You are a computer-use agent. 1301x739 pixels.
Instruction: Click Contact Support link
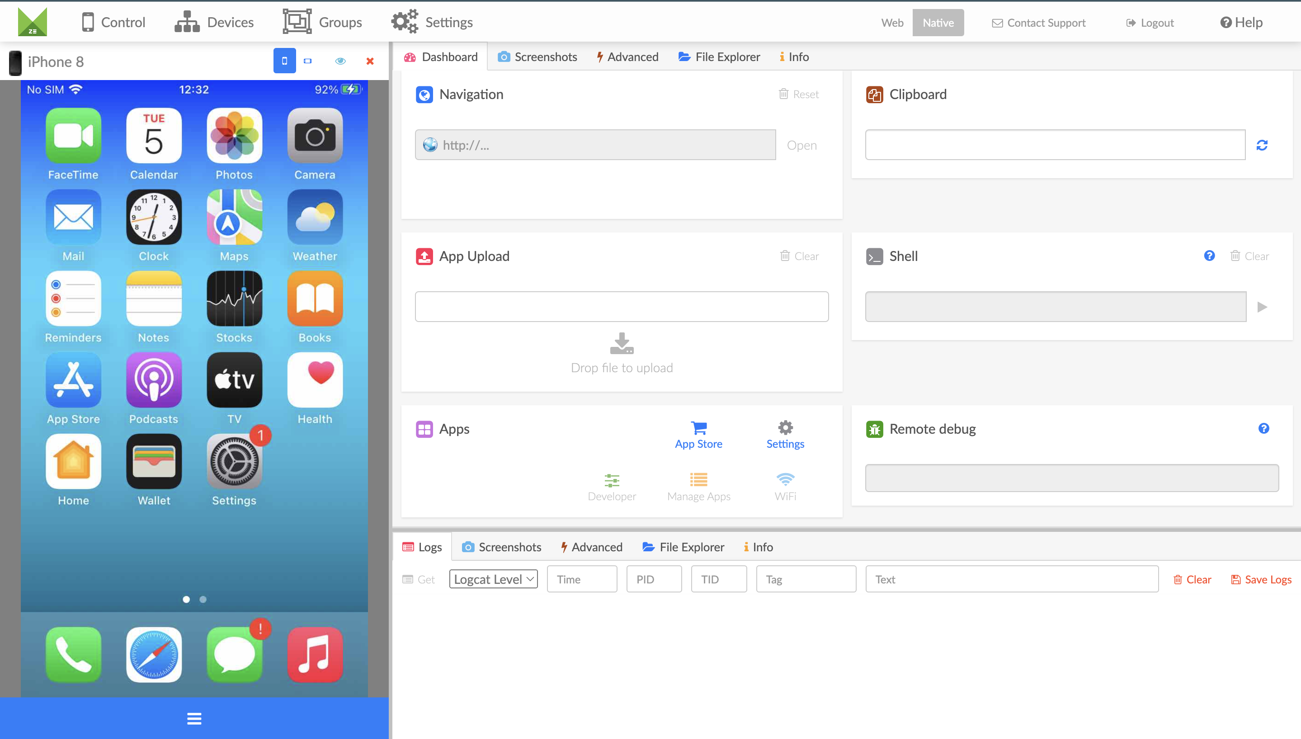tap(1039, 23)
